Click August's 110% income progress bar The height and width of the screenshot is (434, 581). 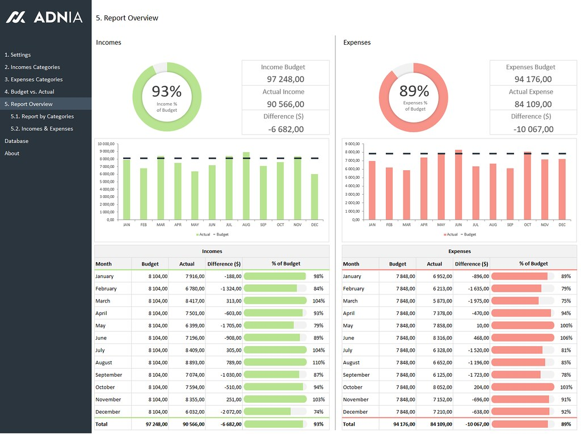[275, 363]
